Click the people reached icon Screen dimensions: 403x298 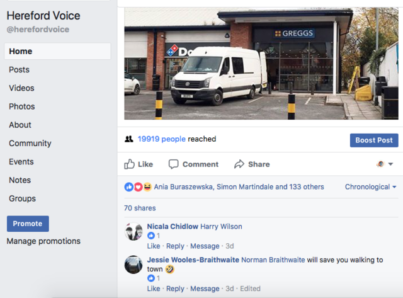129,139
